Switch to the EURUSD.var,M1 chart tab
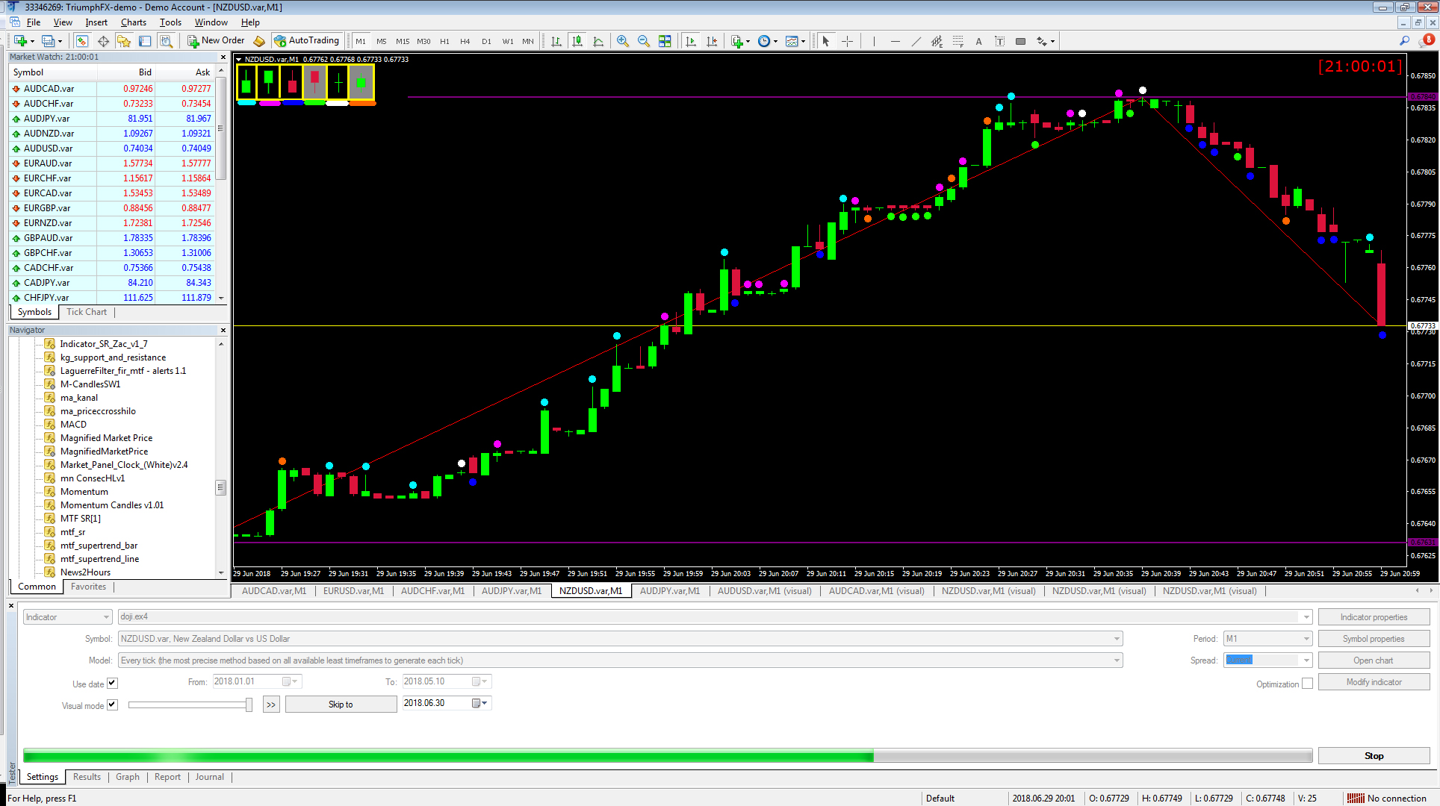 (x=353, y=591)
